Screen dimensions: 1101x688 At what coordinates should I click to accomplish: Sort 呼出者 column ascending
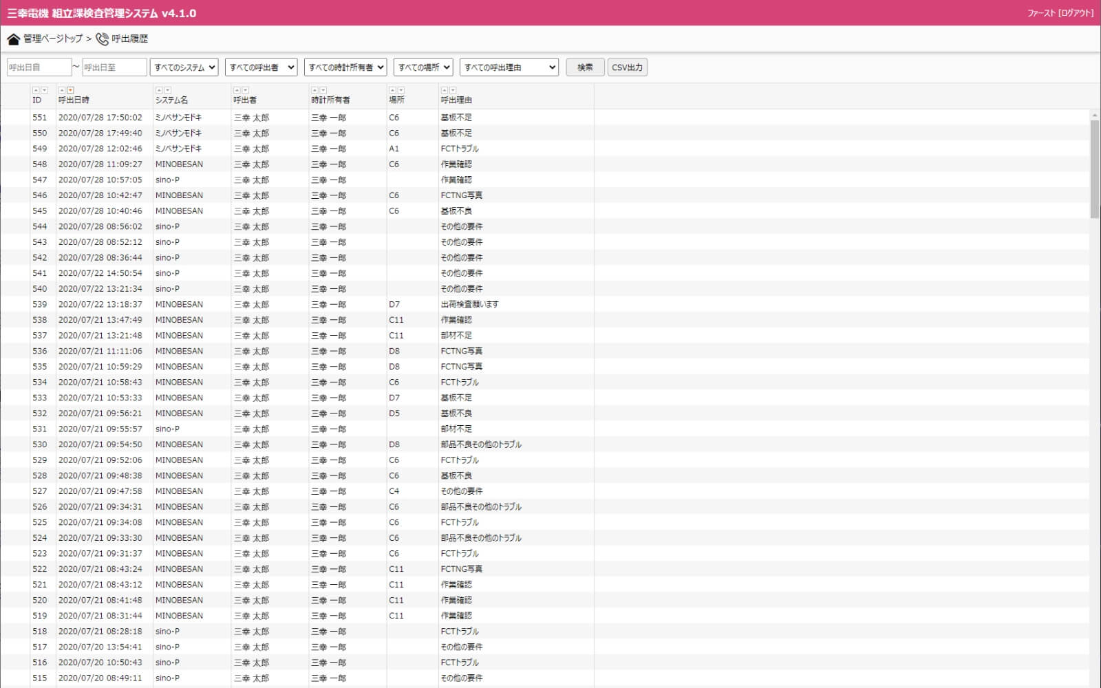click(237, 90)
